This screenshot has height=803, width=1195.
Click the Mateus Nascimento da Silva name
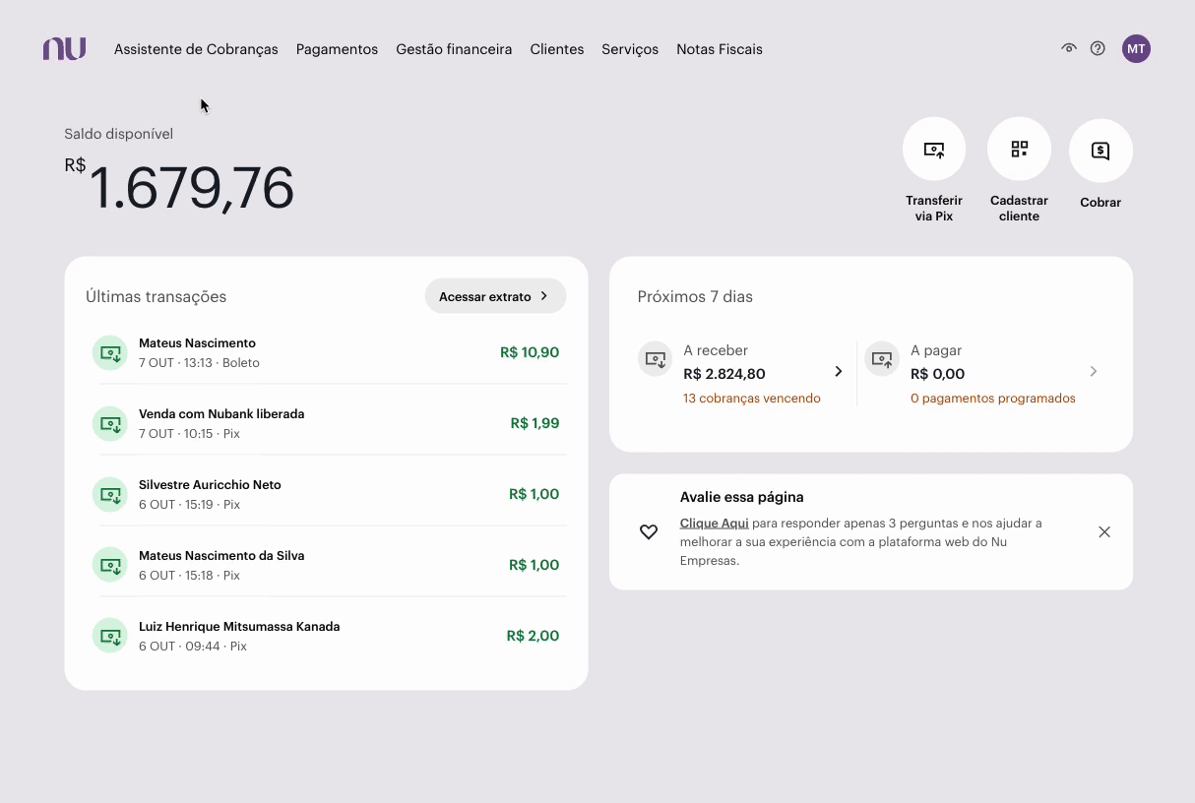(x=221, y=556)
